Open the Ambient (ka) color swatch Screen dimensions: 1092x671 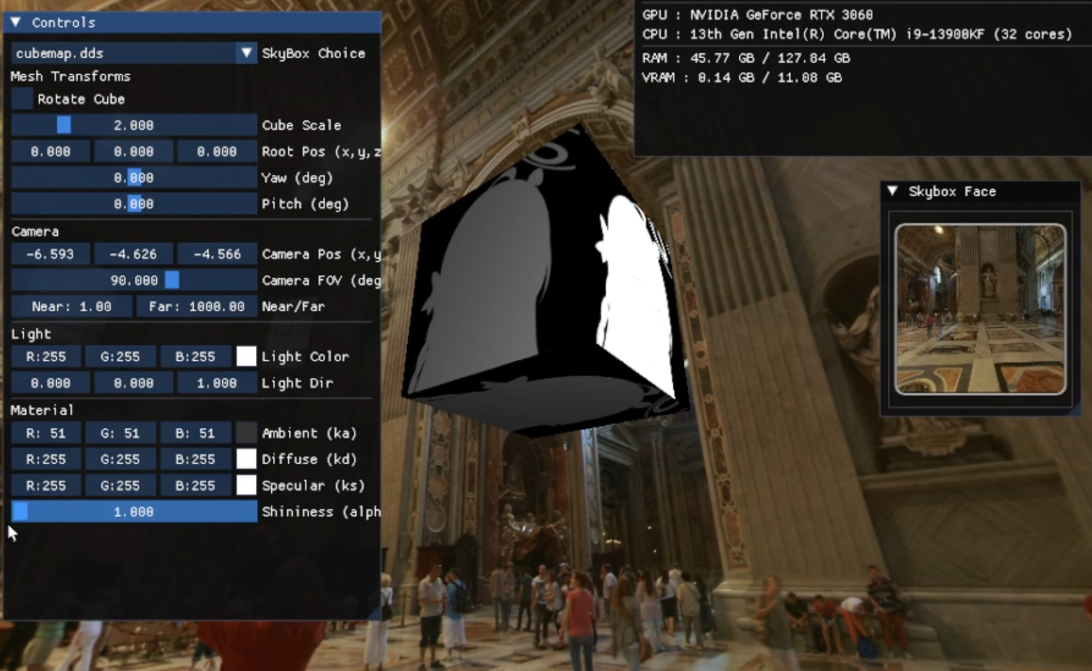tap(246, 433)
